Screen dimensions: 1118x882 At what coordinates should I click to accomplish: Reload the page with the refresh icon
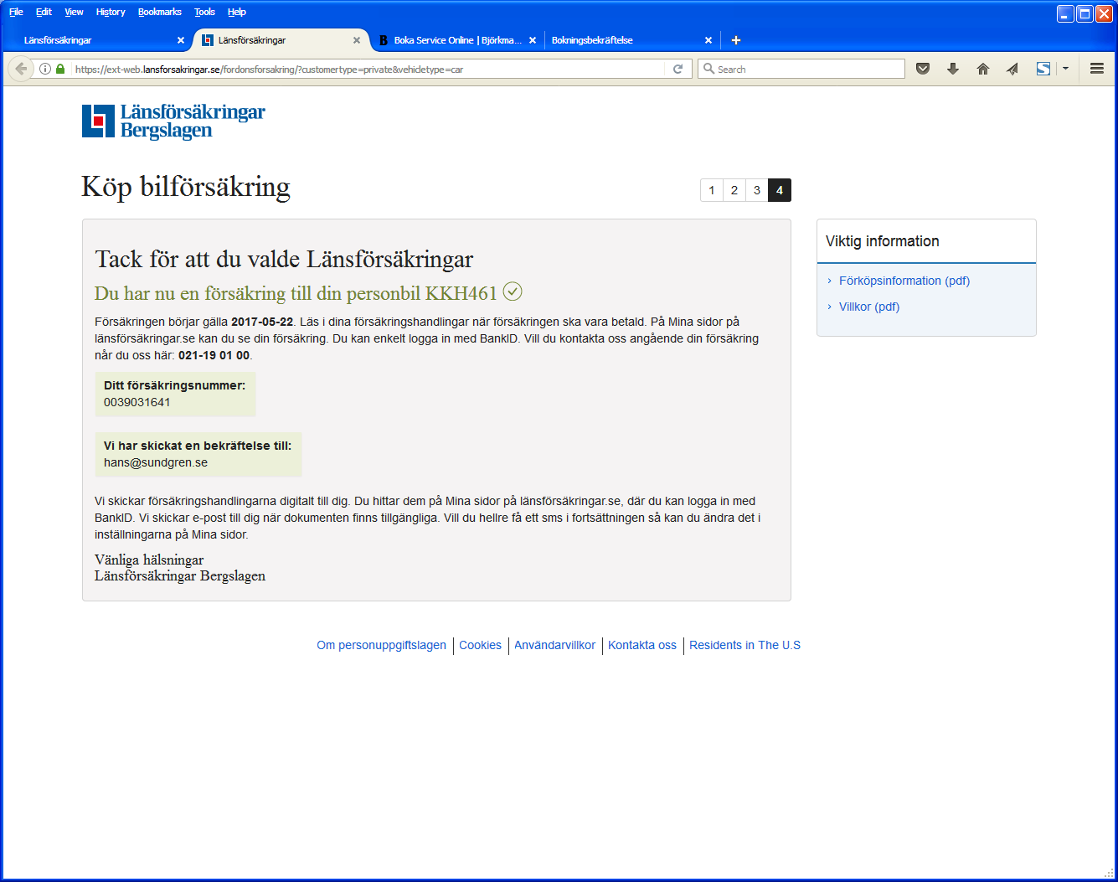point(677,69)
